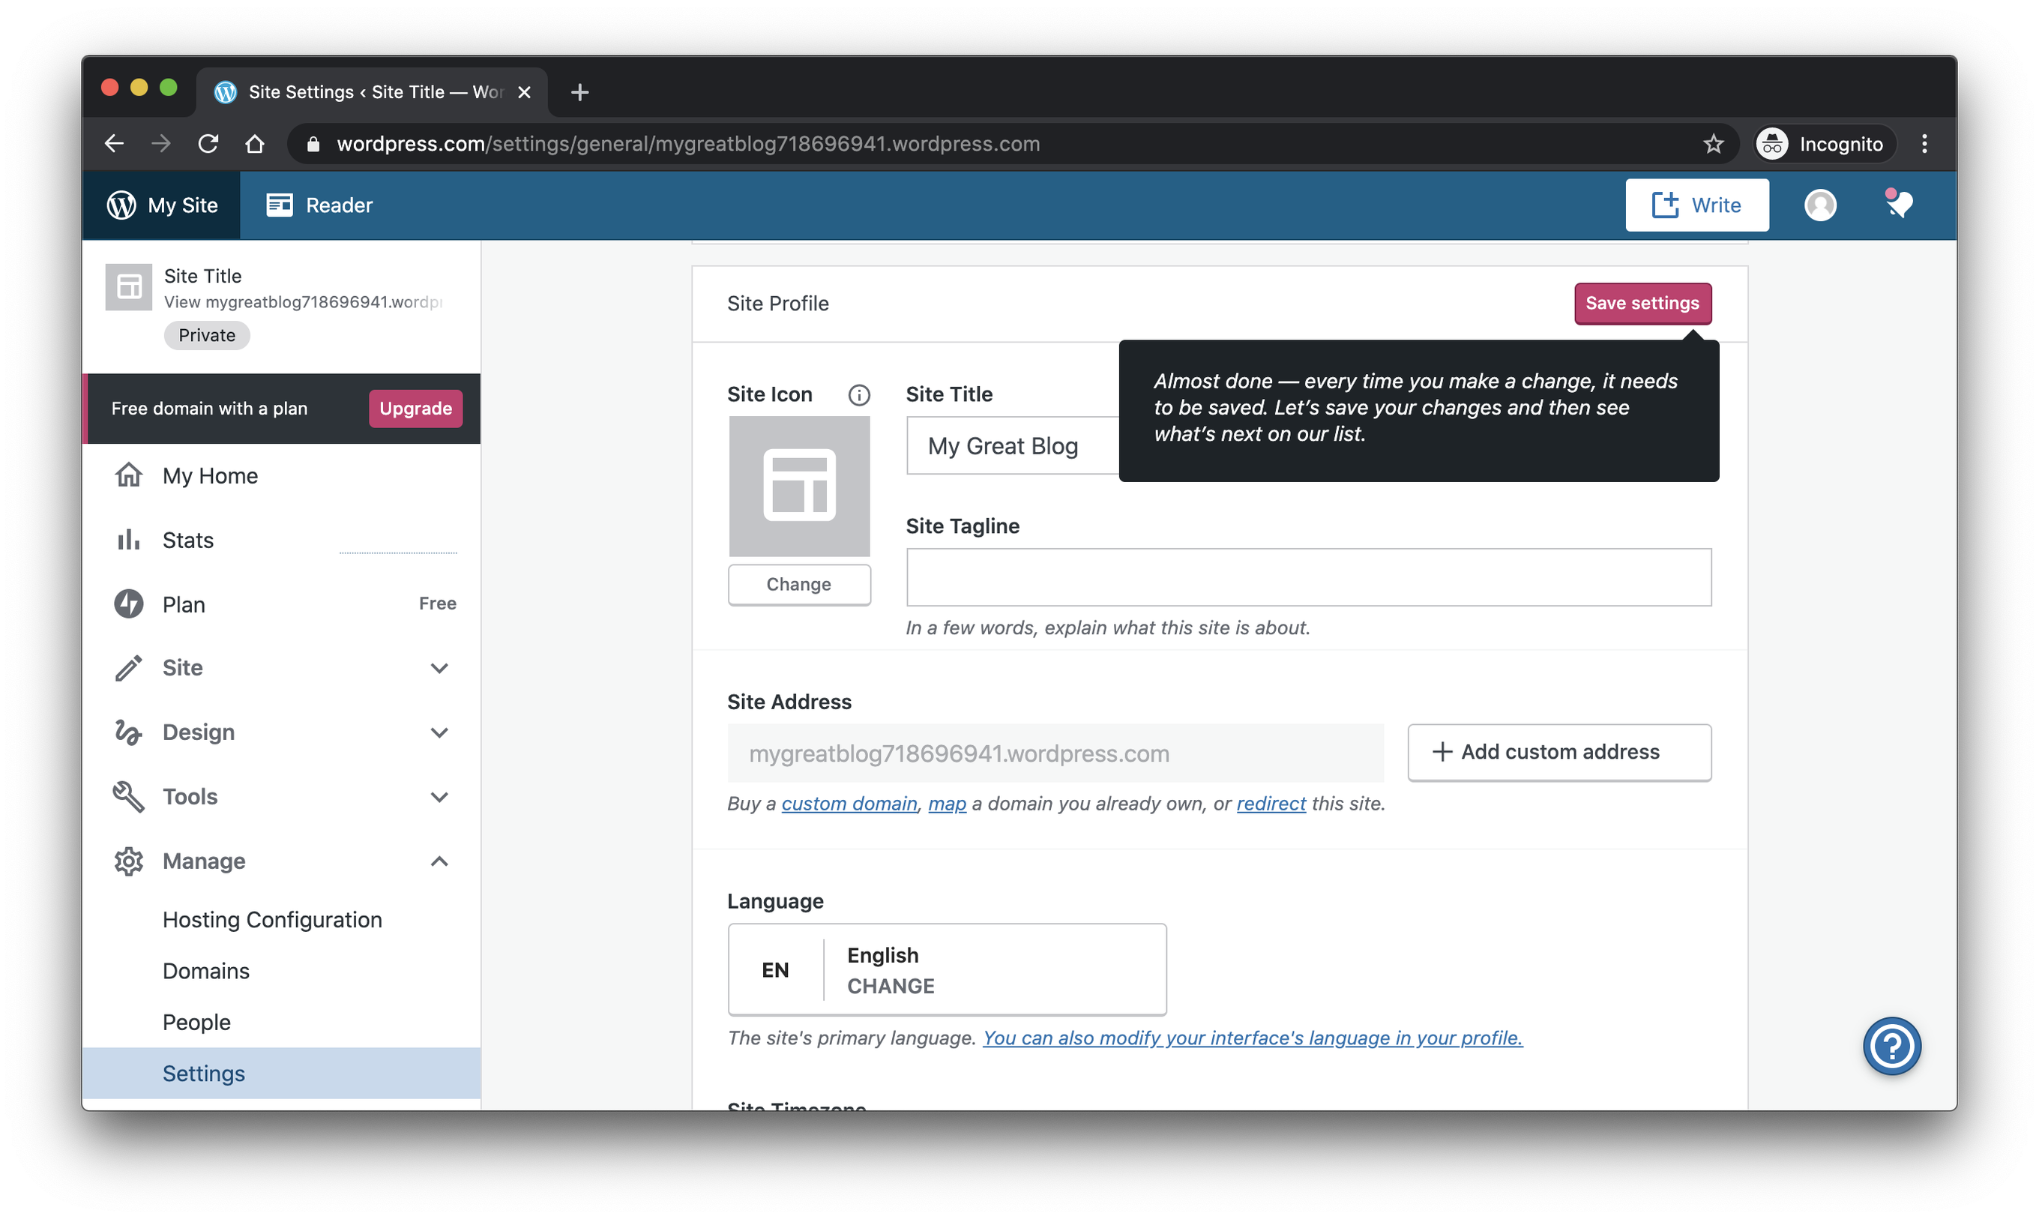Open link to modify interface language in profile
Image resolution: width=2039 pixels, height=1219 pixels.
click(x=1253, y=1038)
